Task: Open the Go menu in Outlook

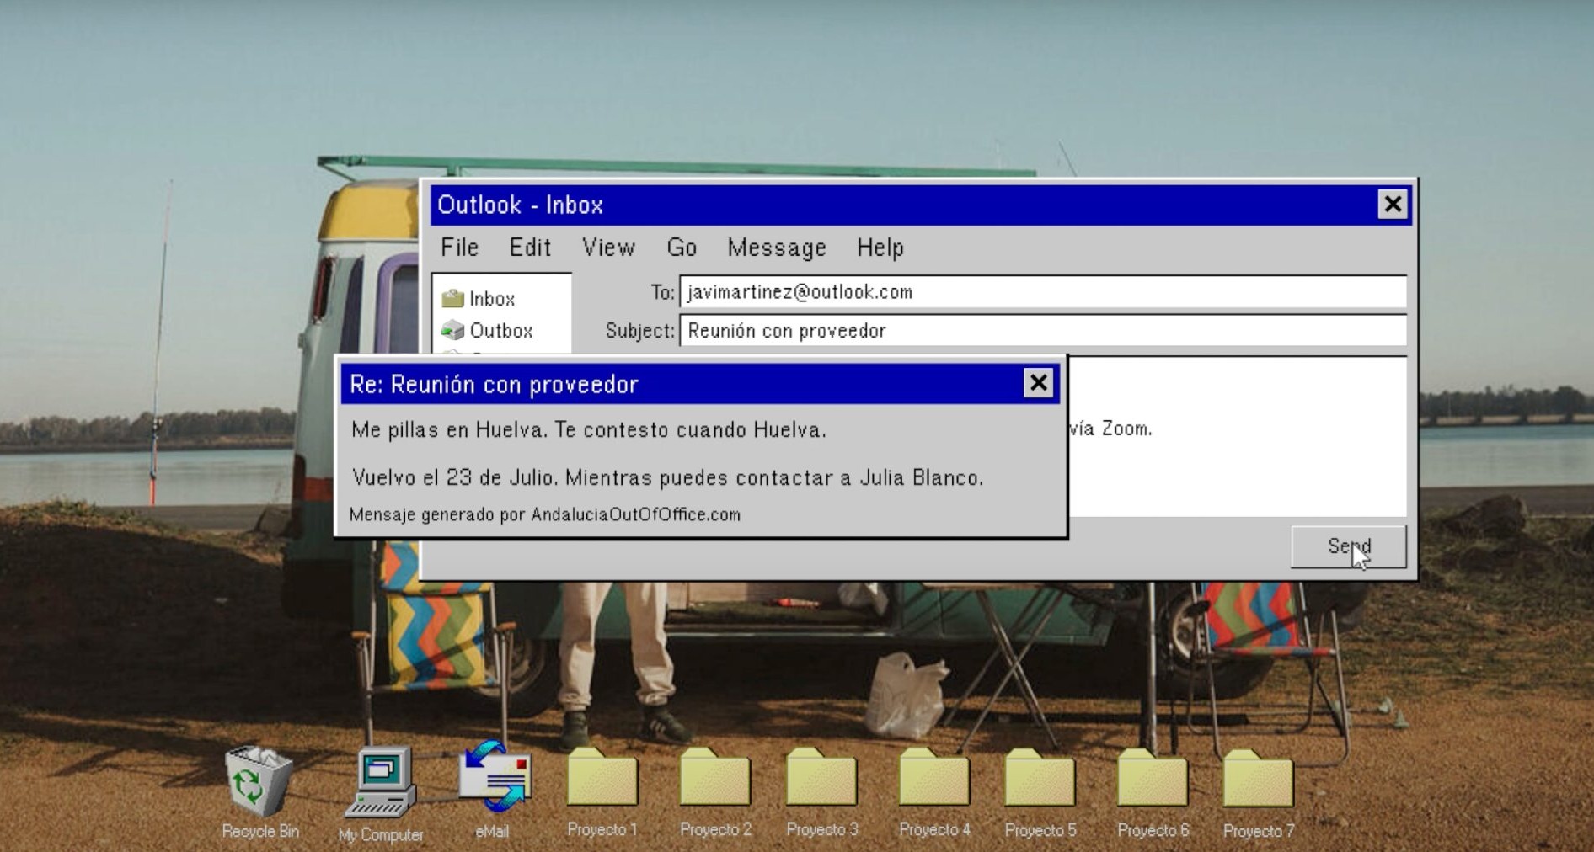Action: (682, 248)
